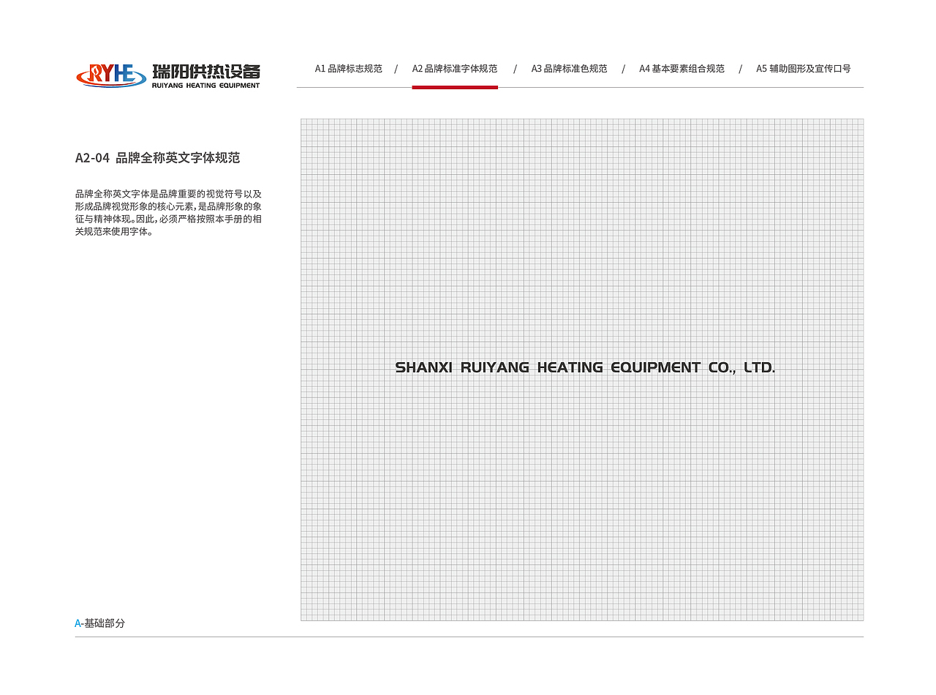Select the A4 基本要素组合规范 navigation item
This screenshot has height=695, width=936.
point(682,68)
